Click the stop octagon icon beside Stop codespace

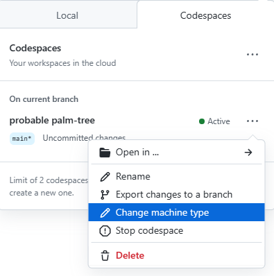pyautogui.click(x=105, y=231)
